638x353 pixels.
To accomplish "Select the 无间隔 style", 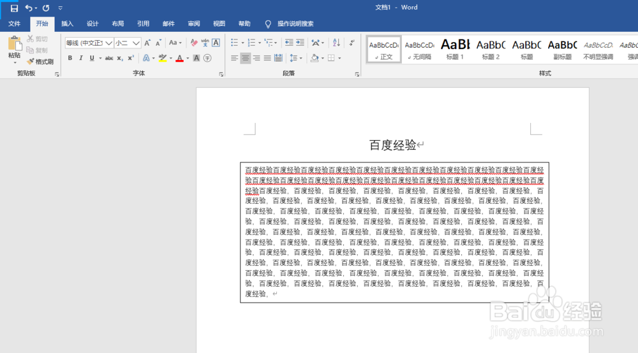I will 420,50.
